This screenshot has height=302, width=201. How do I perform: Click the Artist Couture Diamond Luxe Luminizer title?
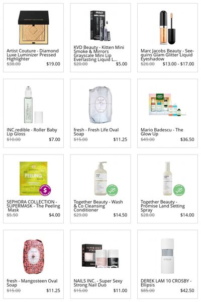pyautogui.click(x=33, y=55)
